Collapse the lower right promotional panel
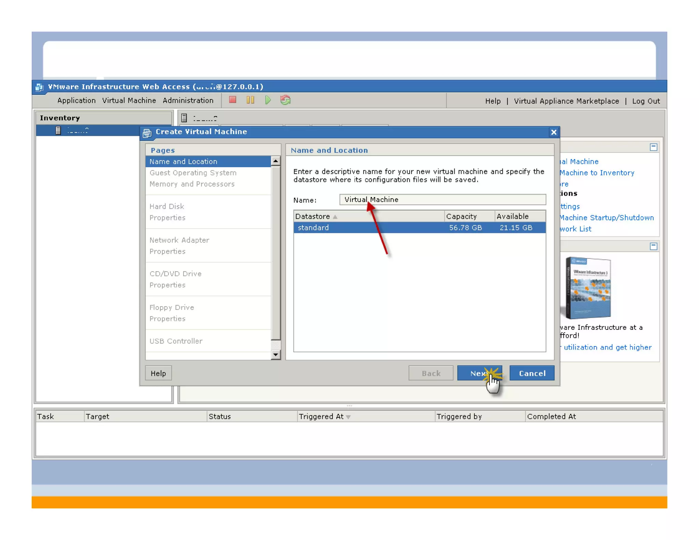The width and height of the screenshot is (699, 540). click(x=653, y=246)
